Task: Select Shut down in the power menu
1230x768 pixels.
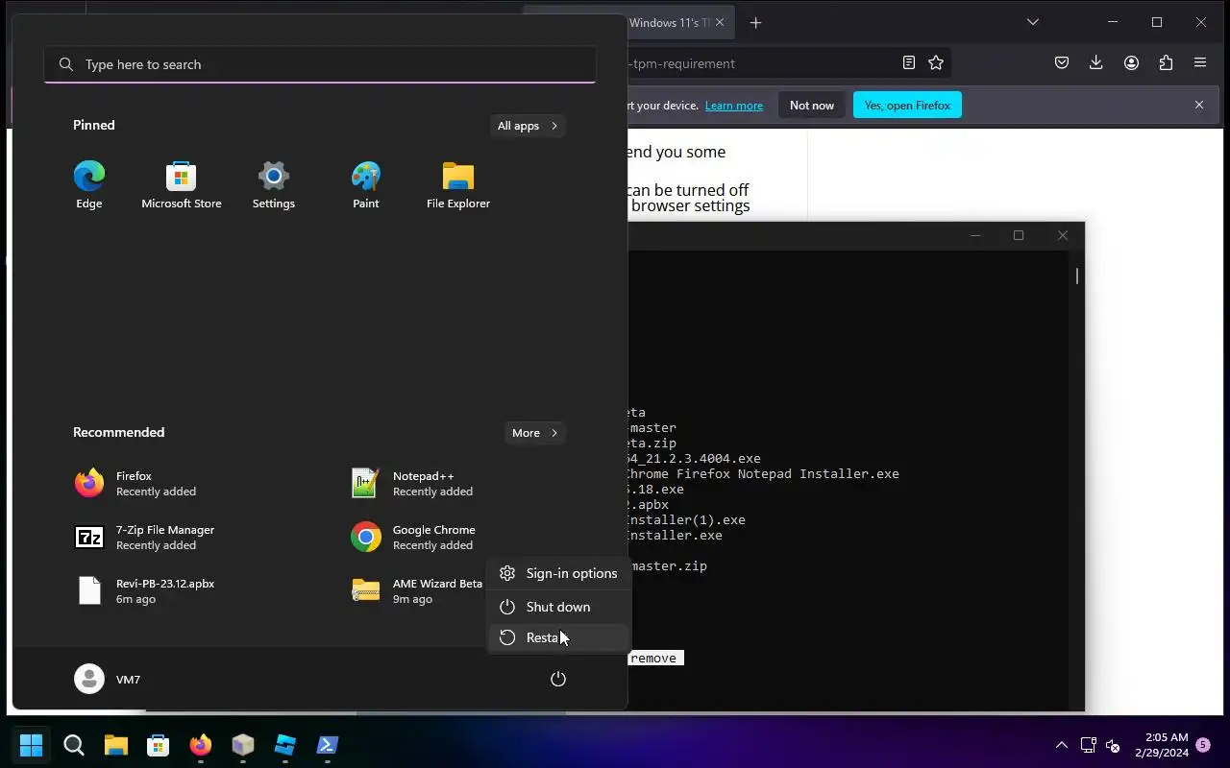Action: click(x=558, y=607)
